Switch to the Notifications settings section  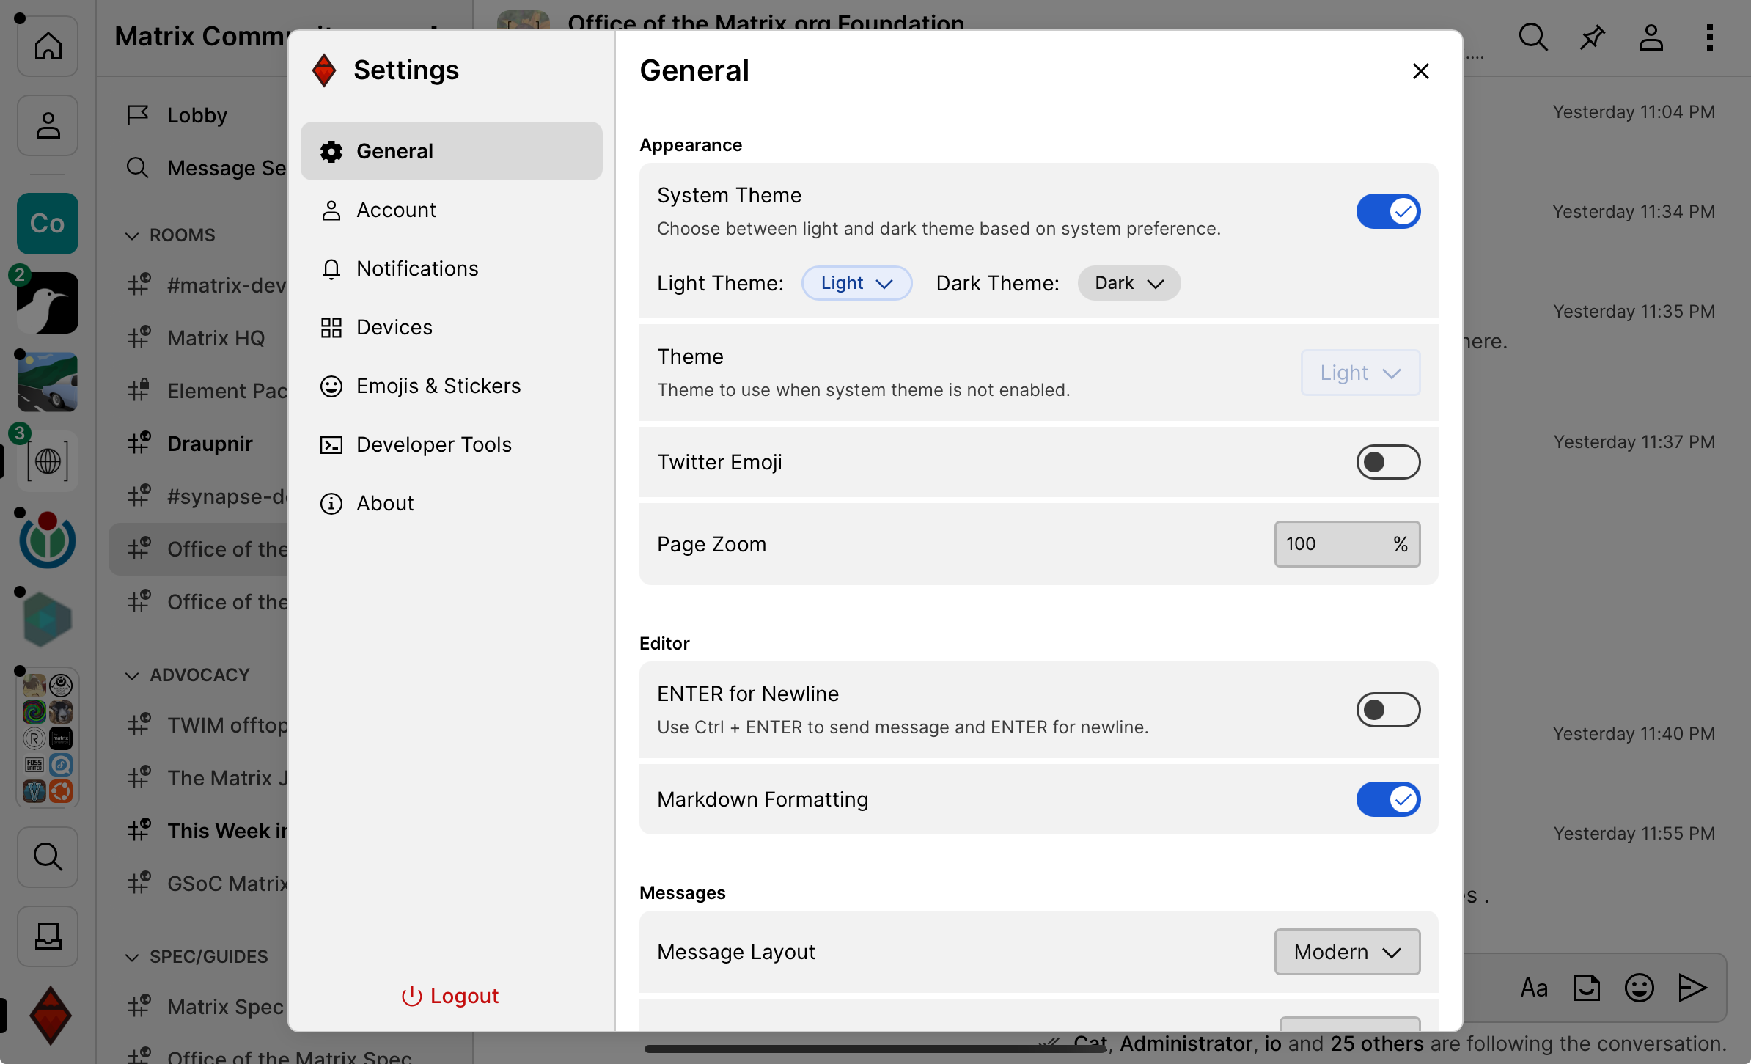(416, 268)
